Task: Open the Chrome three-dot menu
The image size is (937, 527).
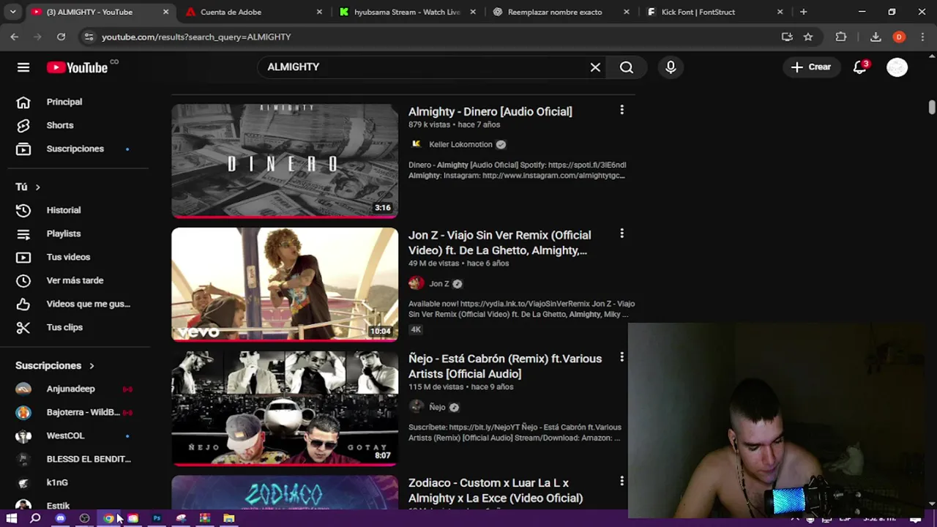Action: pos(922,37)
